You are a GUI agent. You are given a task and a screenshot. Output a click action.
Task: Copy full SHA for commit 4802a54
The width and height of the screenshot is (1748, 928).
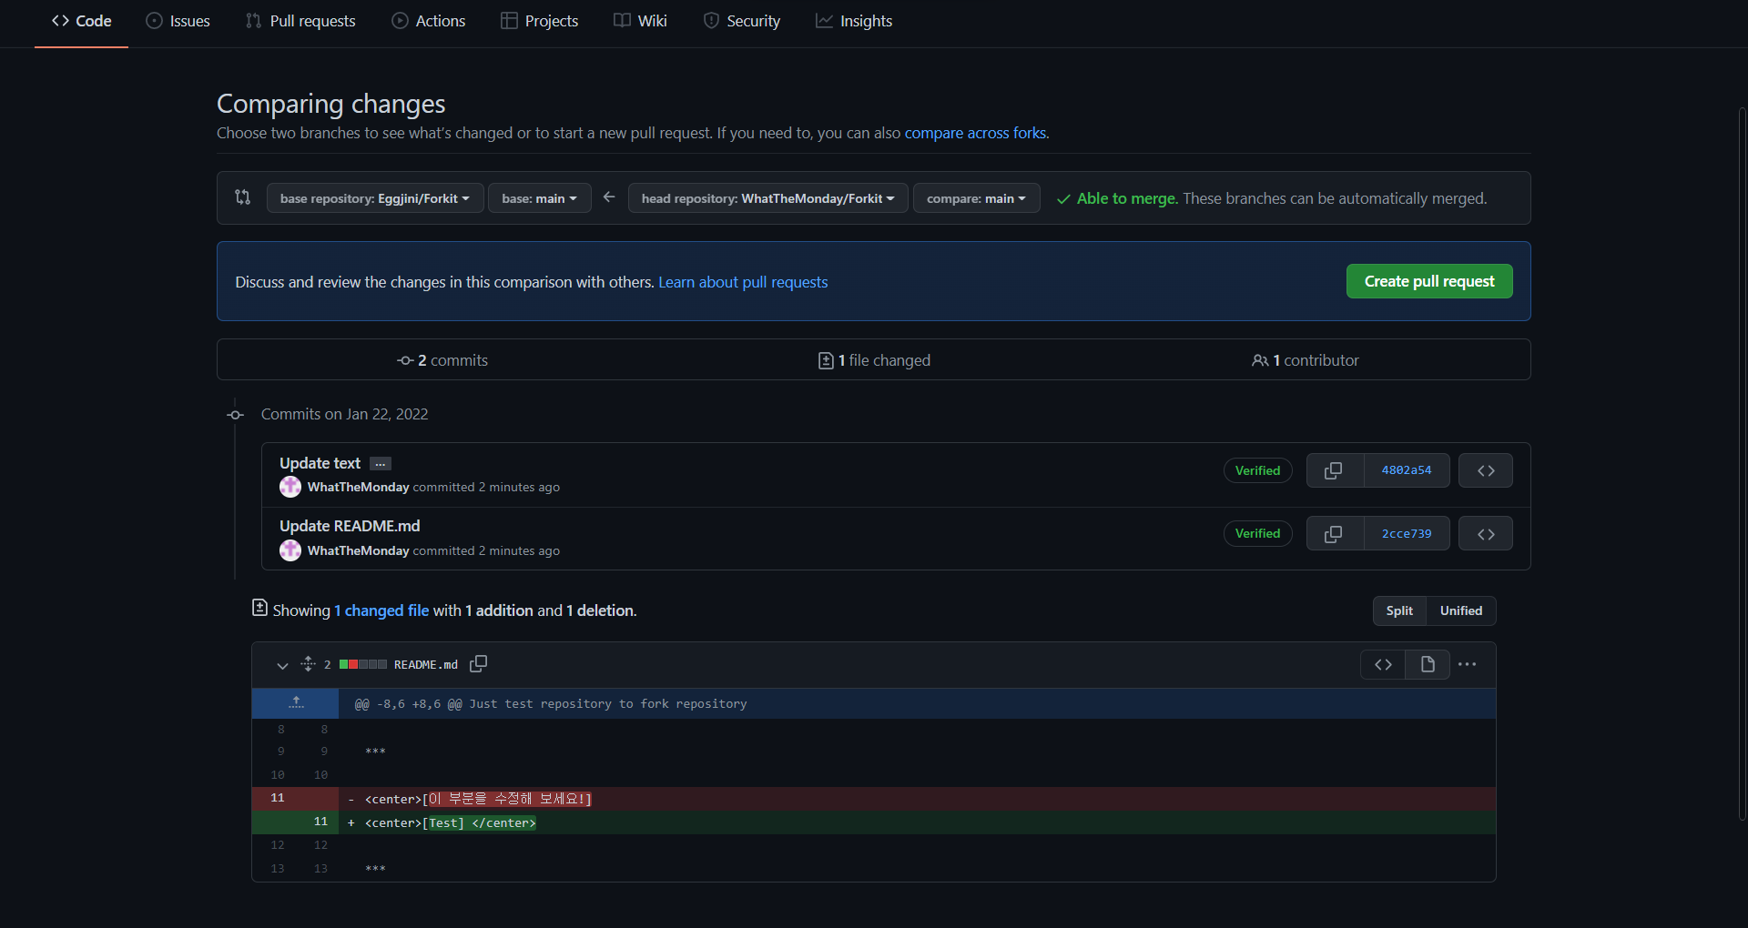point(1335,470)
